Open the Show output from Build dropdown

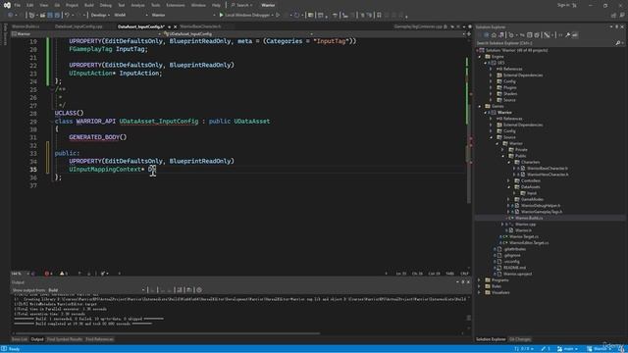click(x=96, y=290)
